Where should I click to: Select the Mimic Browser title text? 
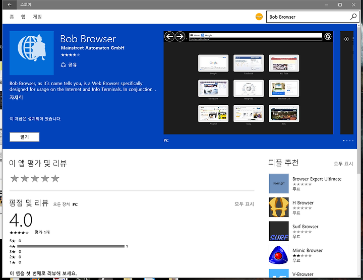308,250
